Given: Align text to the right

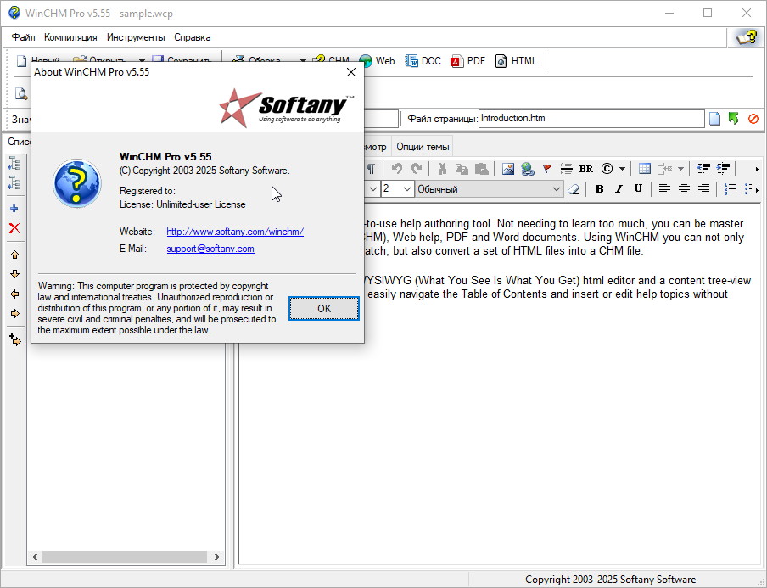Looking at the screenshot, I should pos(703,189).
